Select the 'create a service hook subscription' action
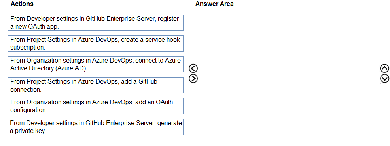This screenshot has height=146, width=390. click(96, 43)
